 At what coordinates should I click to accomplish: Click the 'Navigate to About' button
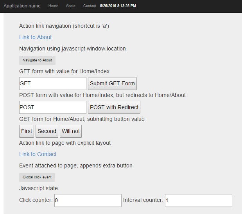tap(37, 60)
